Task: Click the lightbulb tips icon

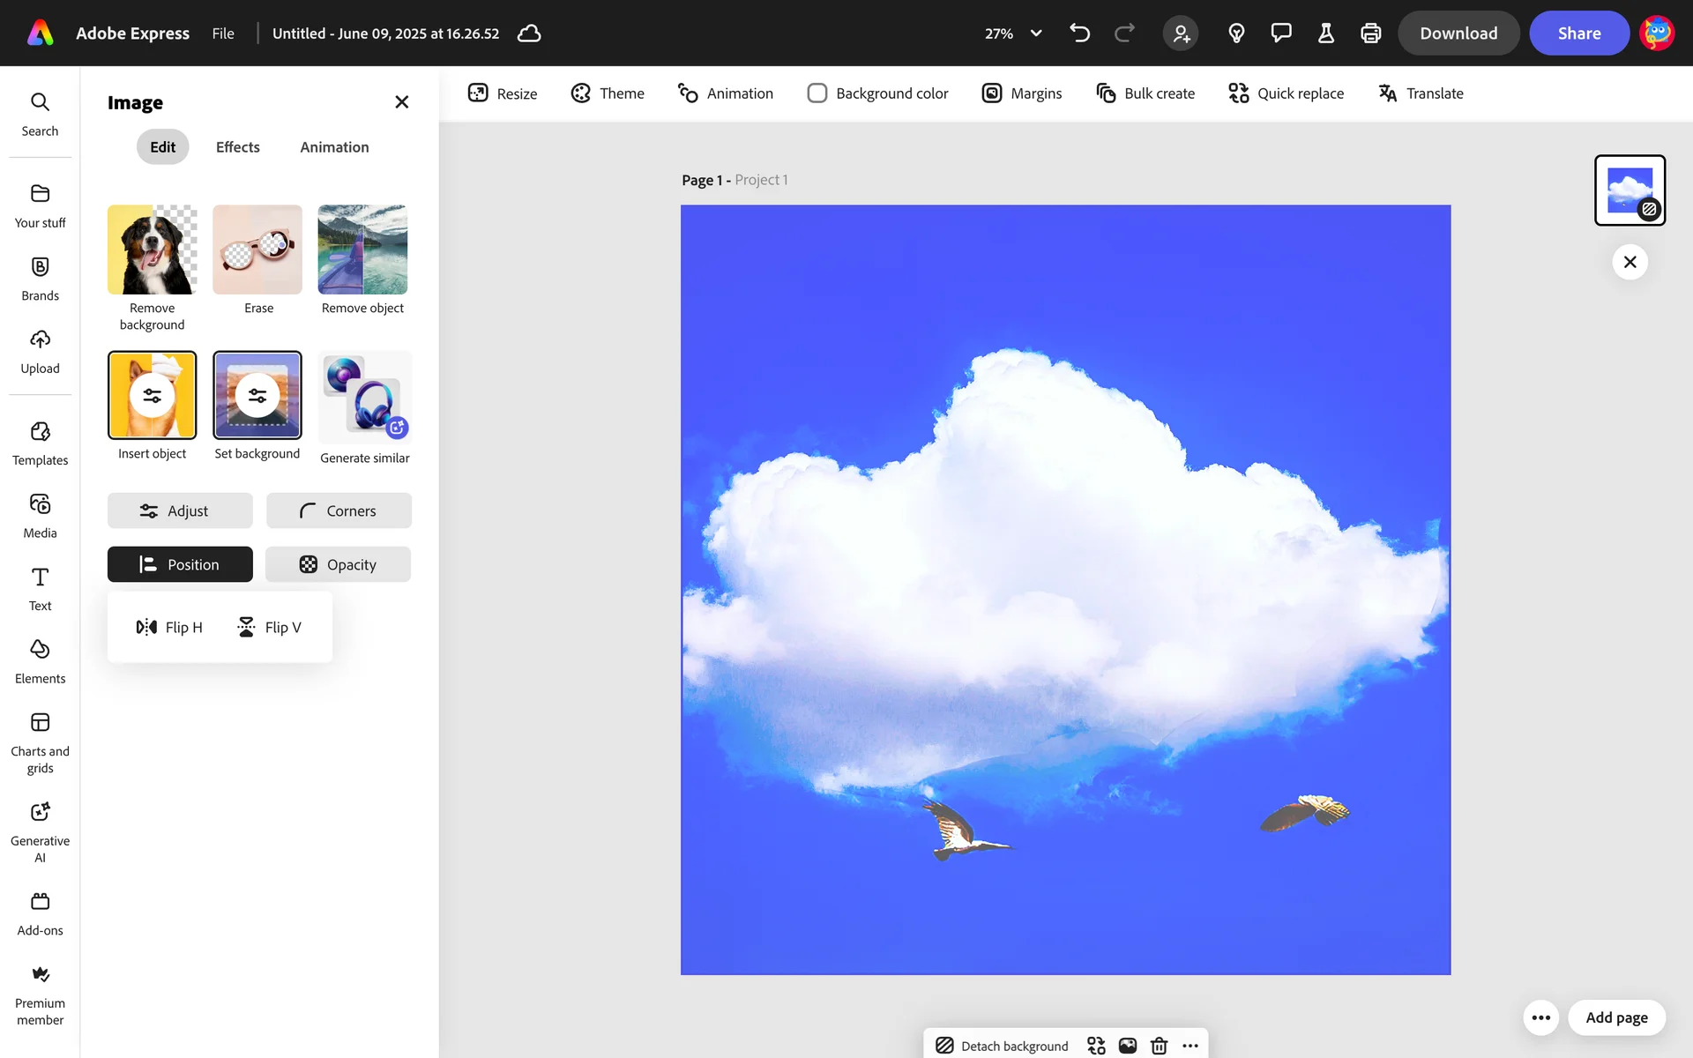Action: click(x=1236, y=34)
